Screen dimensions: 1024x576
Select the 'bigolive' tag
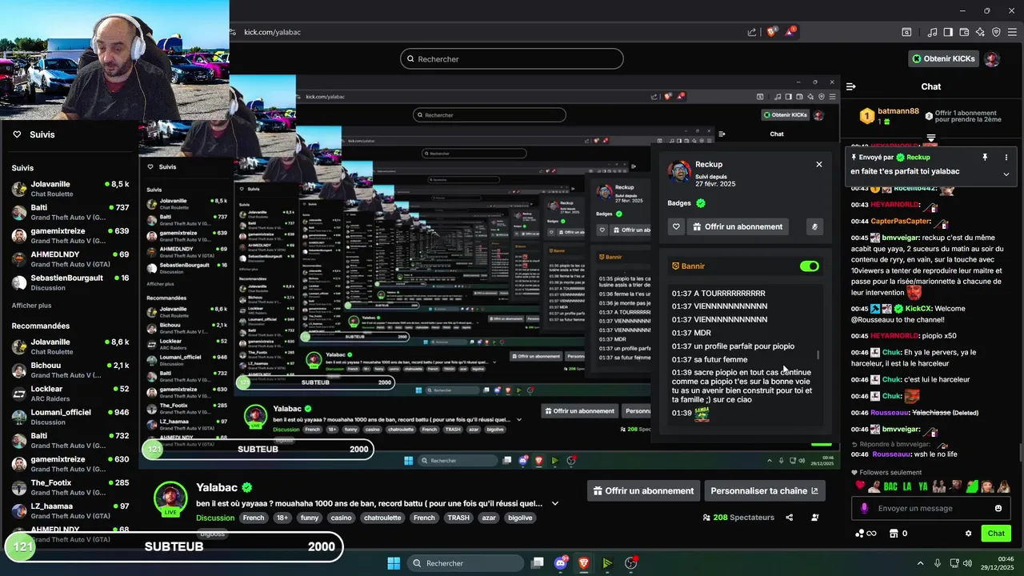(x=520, y=518)
